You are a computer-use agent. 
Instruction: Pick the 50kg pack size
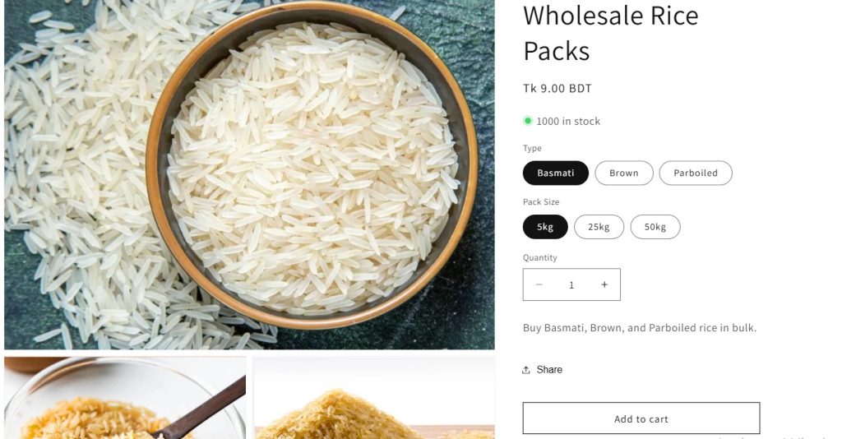(655, 226)
